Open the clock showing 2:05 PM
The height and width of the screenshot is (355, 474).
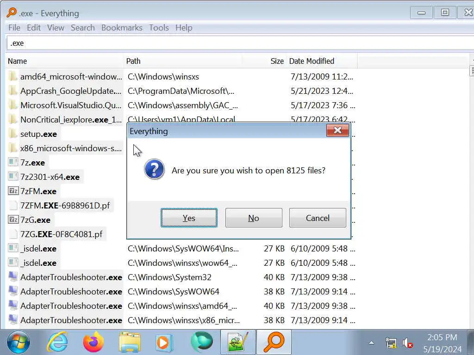pos(442,343)
